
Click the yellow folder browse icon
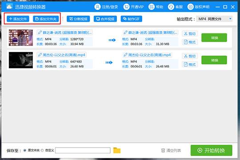[117, 150]
